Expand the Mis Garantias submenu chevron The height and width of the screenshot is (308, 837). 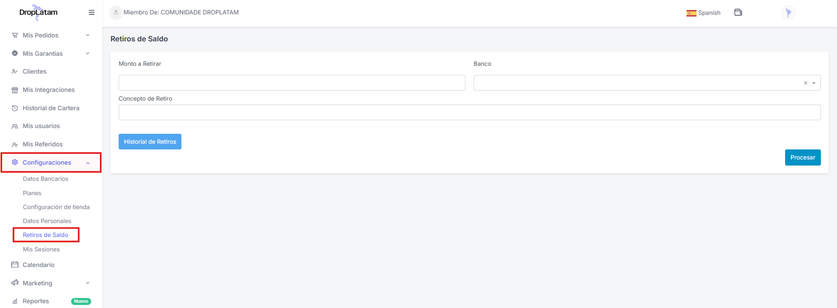(x=88, y=54)
